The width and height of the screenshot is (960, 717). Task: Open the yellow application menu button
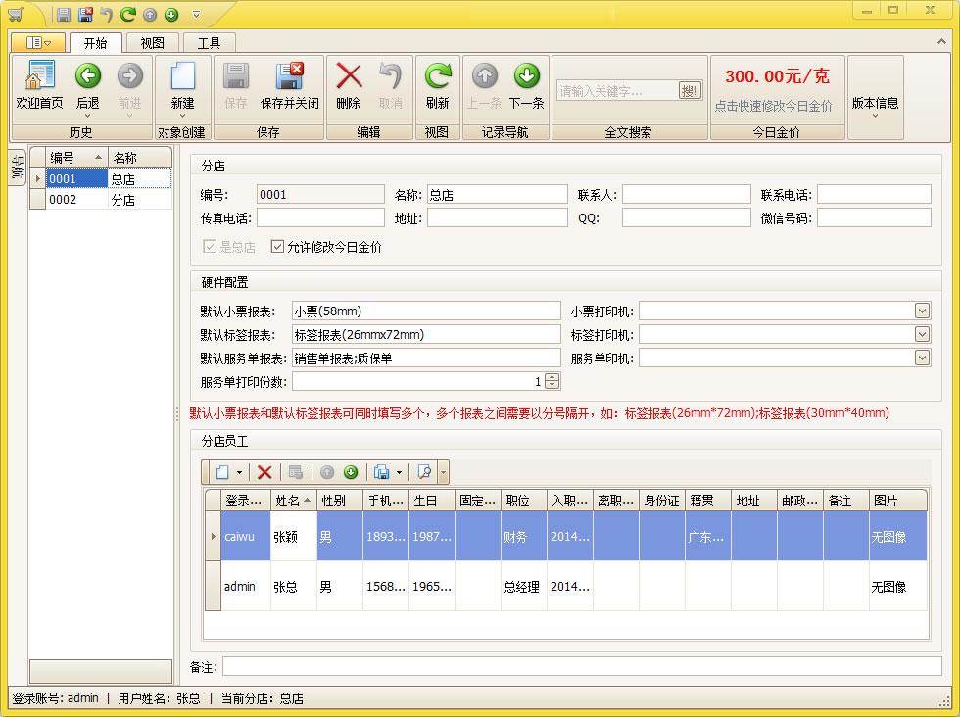[38, 42]
